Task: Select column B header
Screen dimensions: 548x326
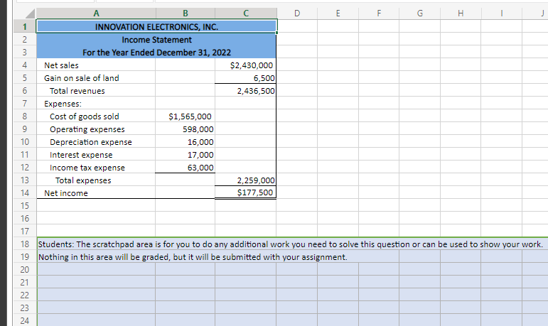Action: (x=186, y=13)
